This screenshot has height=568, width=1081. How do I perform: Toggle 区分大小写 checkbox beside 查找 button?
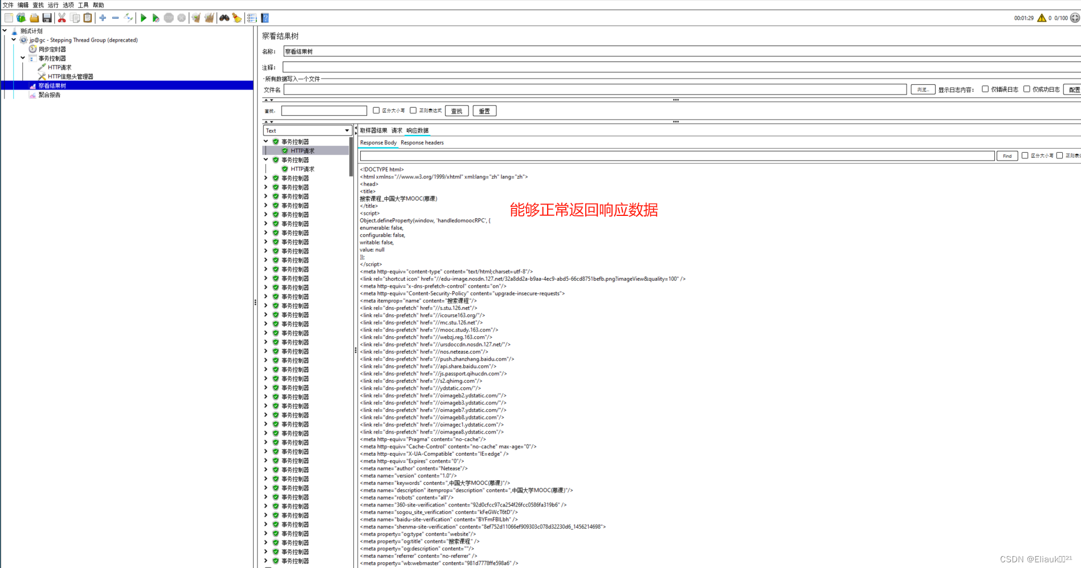[376, 111]
